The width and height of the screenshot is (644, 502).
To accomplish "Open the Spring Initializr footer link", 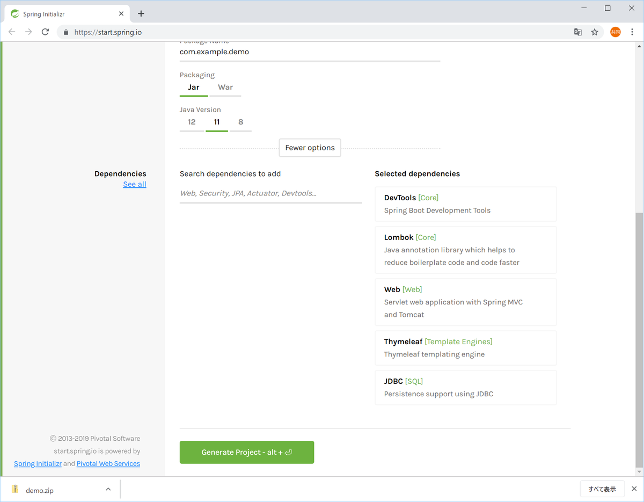I will pyautogui.click(x=38, y=464).
